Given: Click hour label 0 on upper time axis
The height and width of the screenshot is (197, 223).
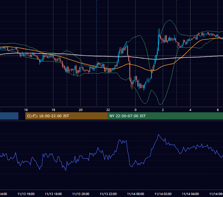Looking at the screenshot, I should click(x=135, y=110).
